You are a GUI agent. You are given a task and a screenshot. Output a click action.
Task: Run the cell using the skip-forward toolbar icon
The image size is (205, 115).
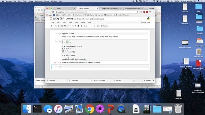click(x=76, y=26)
